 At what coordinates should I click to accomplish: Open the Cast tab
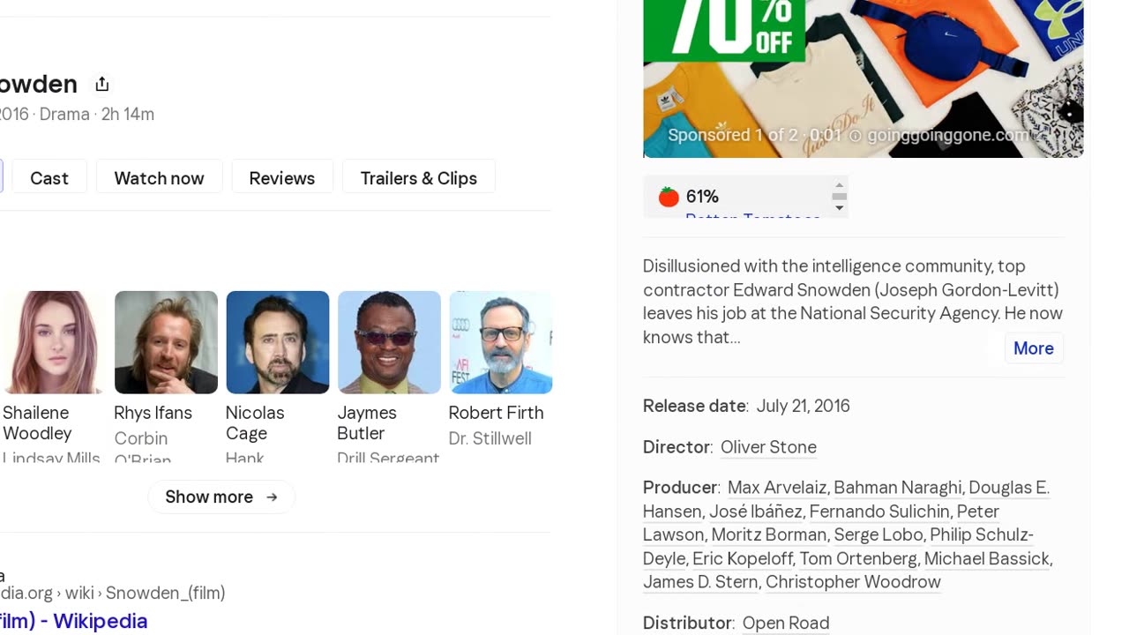[49, 178]
